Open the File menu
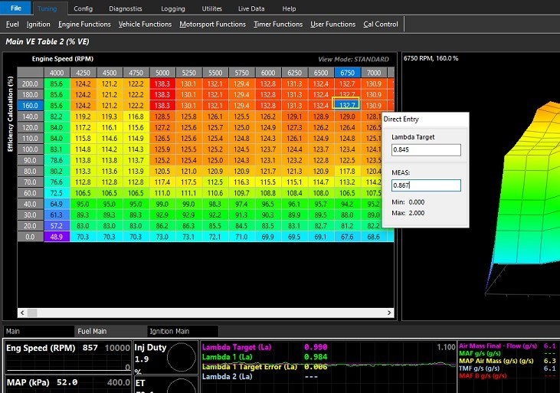This screenshot has height=393, width=560. [15, 8]
